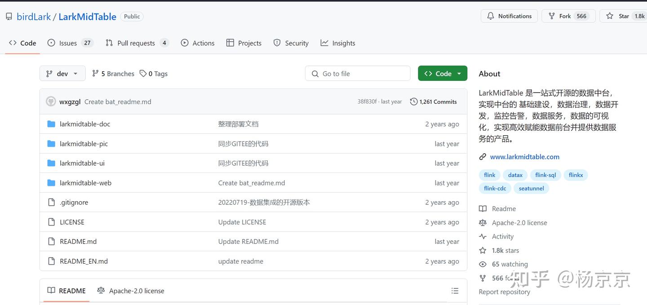Open the dev branch selector dropdown
Image resolution: width=647 pixels, height=305 pixels.
point(62,74)
